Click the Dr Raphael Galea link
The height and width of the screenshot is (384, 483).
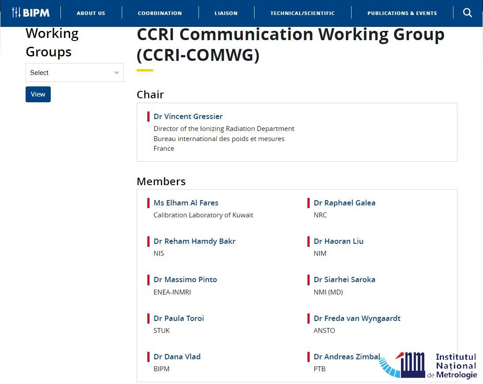[x=344, y=203]
